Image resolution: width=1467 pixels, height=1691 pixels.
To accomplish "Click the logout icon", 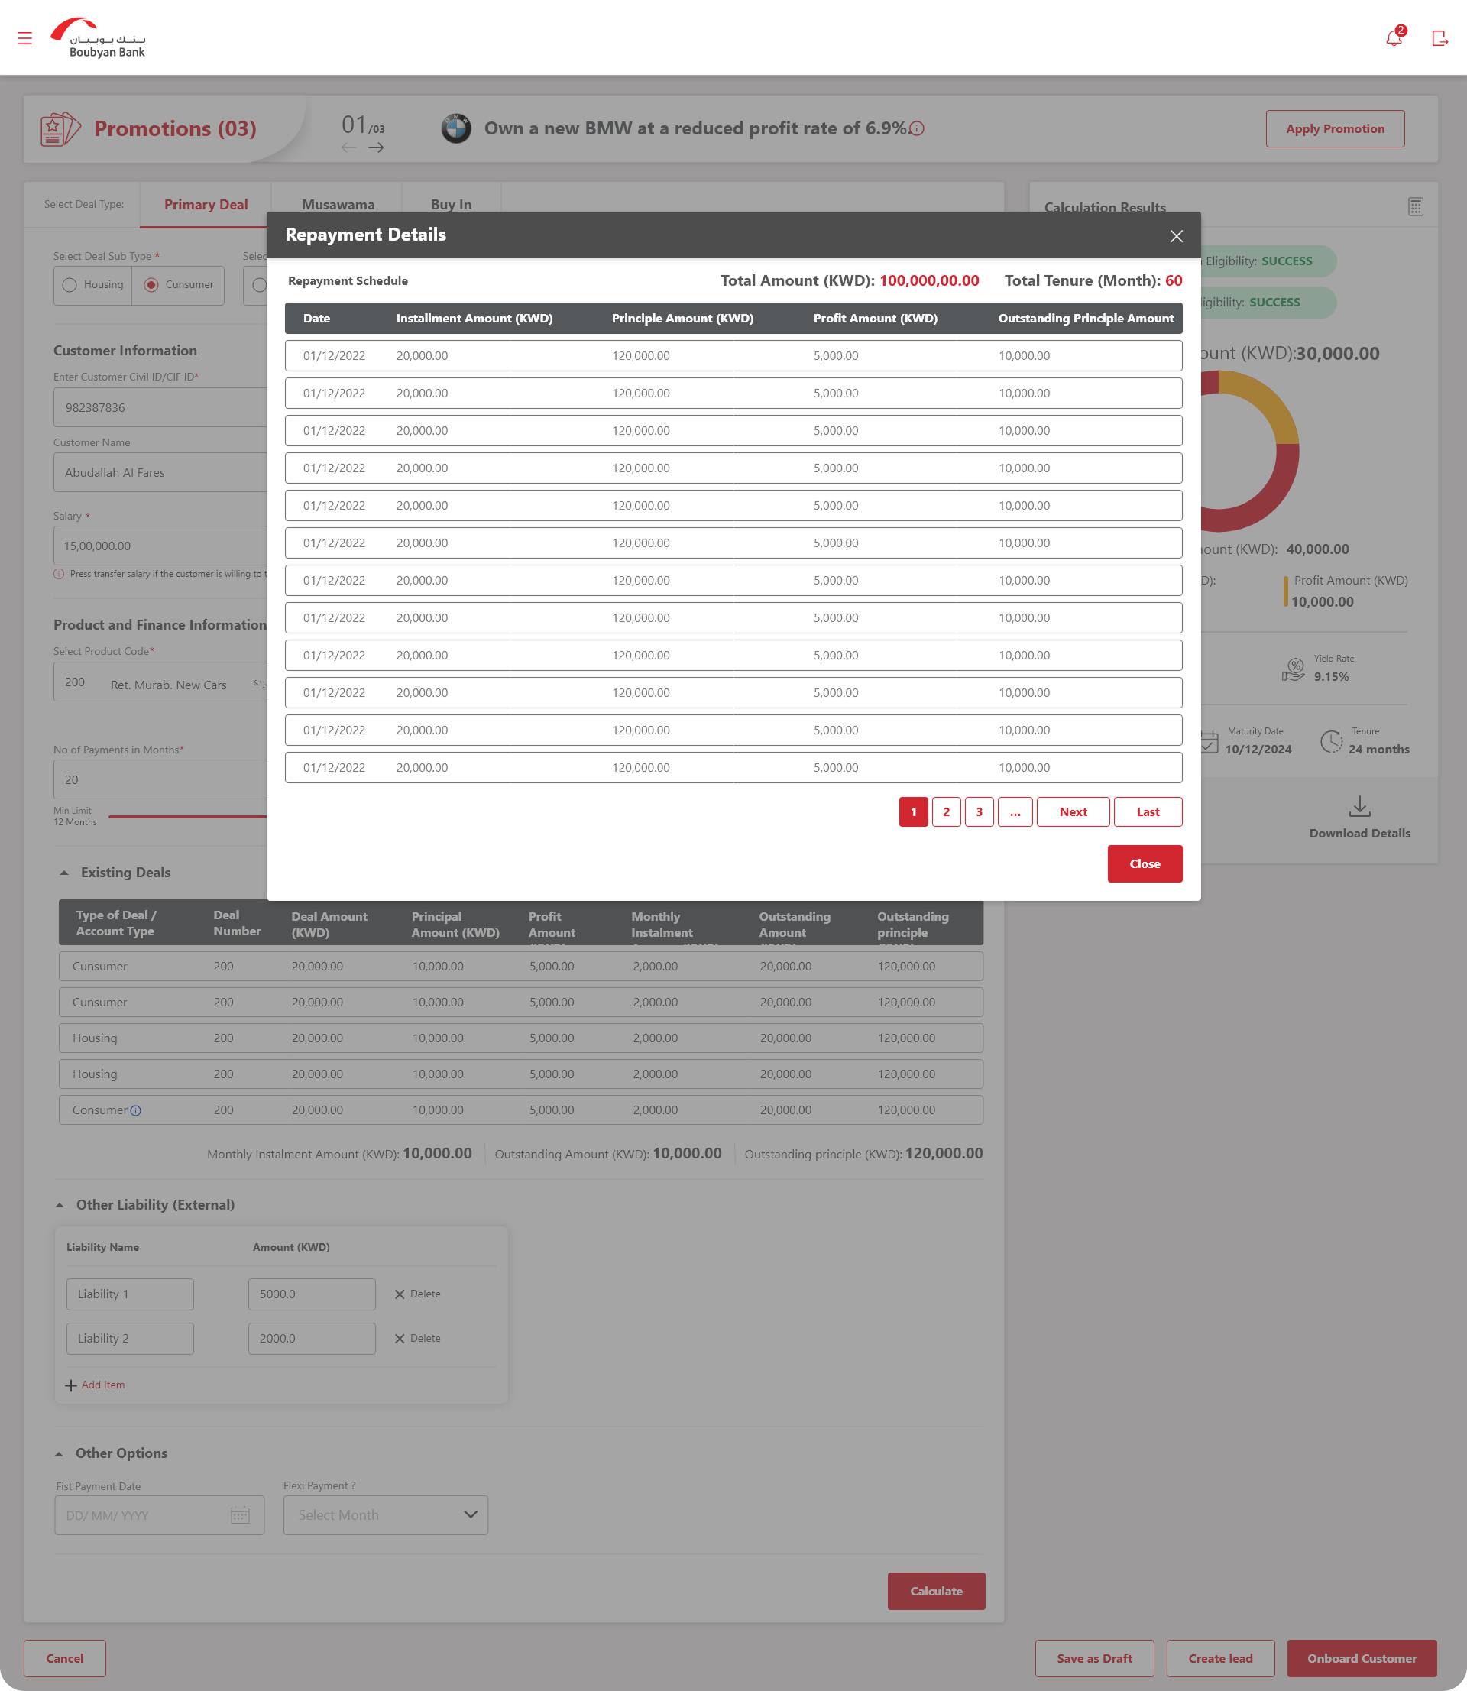I will pos(1439,37).
